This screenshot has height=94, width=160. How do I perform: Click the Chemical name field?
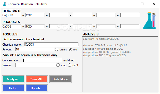coord(52,44)
